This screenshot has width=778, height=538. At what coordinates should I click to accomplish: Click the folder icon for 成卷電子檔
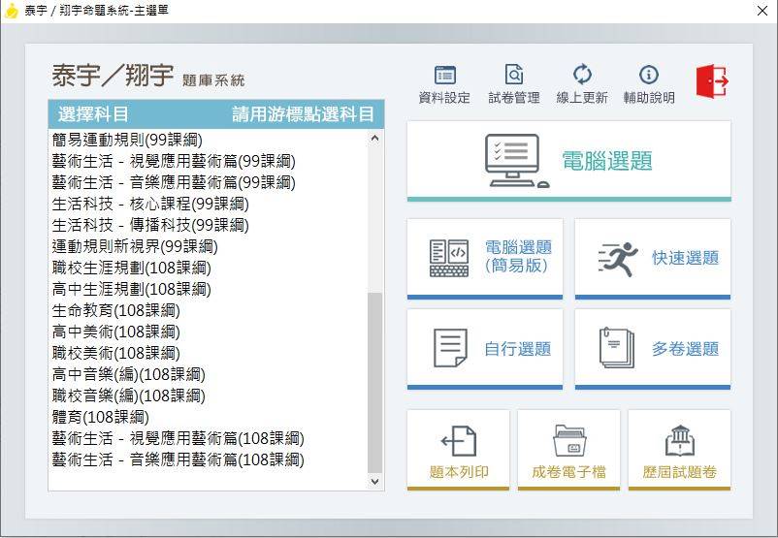(x=569, y=440)
